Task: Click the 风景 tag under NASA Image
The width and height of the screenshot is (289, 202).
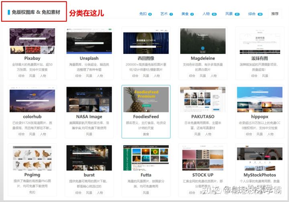Action: coord(89,134)
